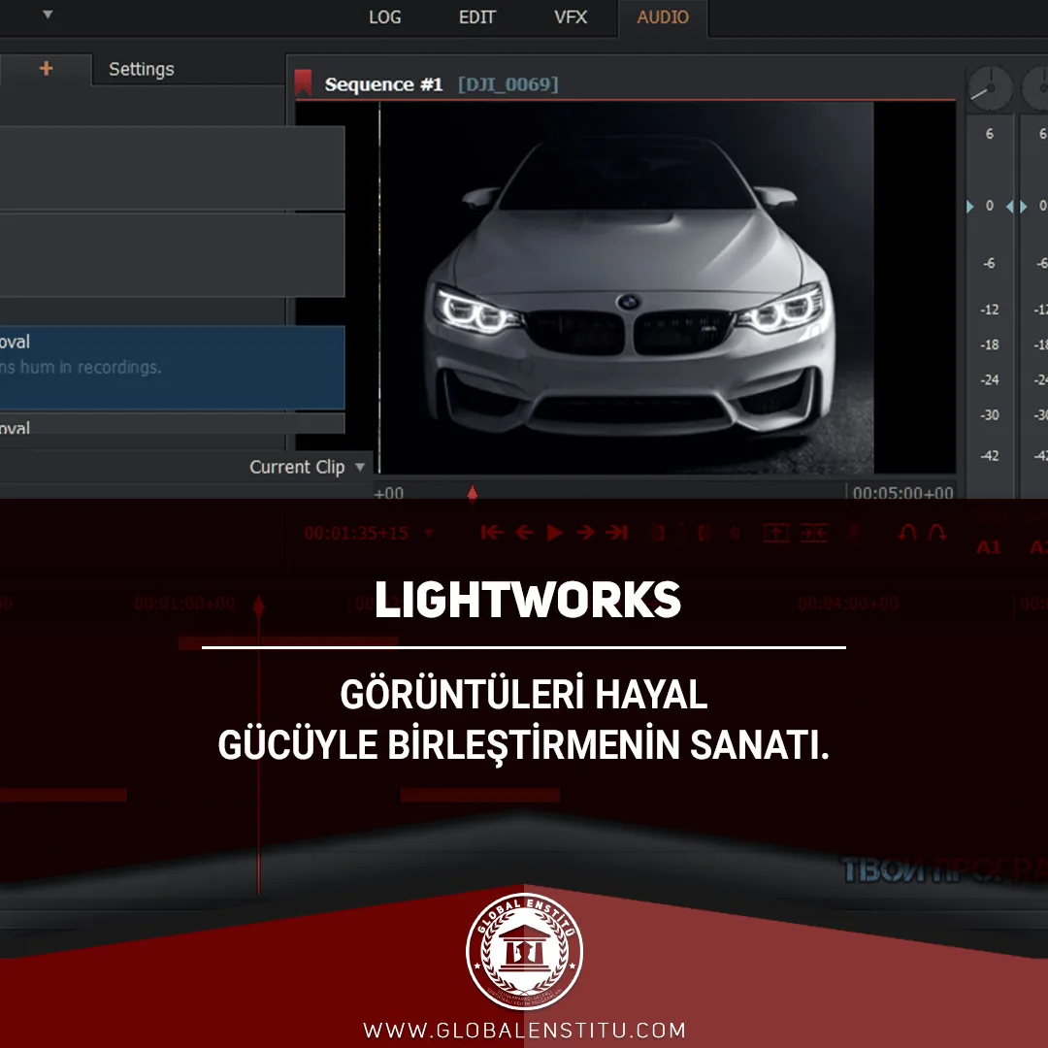The height and width of the screenshot is (1048, 1048).
Task: Click the -42 mark on first audio meter
Action: 989,456
